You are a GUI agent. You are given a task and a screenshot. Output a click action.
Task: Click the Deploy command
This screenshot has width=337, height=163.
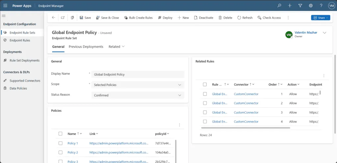pyautogui.click(x=165, y=18)
